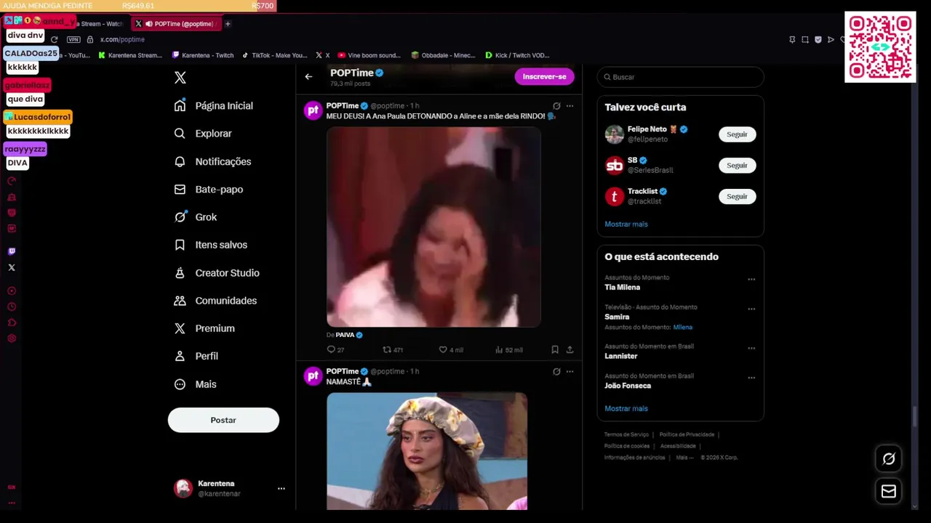Open the floating messages envelope button
Image resolution: width=931 pixels, height=523 pixels.
point(889,492)
